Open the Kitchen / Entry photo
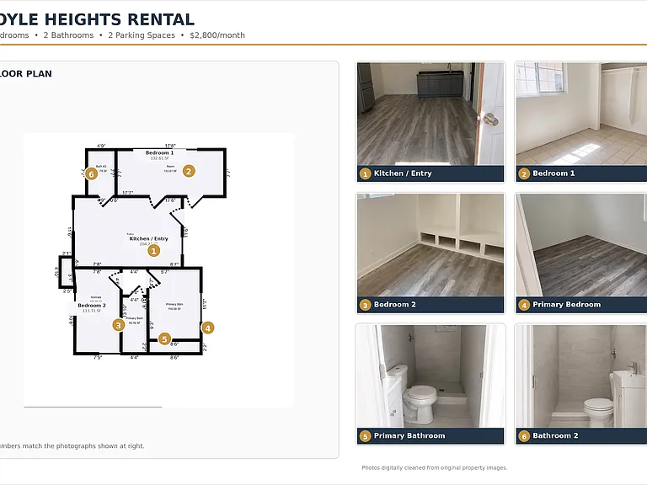647x485 pixels. pyautogui.click(x=430, y=115)
